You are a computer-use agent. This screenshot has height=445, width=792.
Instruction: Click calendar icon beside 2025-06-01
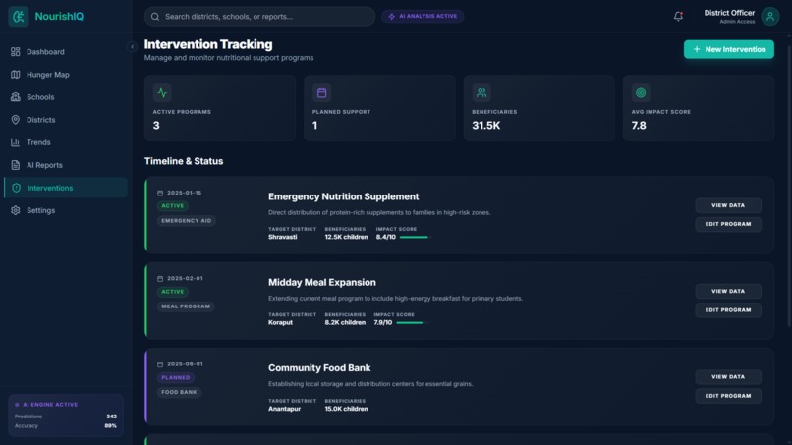tap(160, 364)
